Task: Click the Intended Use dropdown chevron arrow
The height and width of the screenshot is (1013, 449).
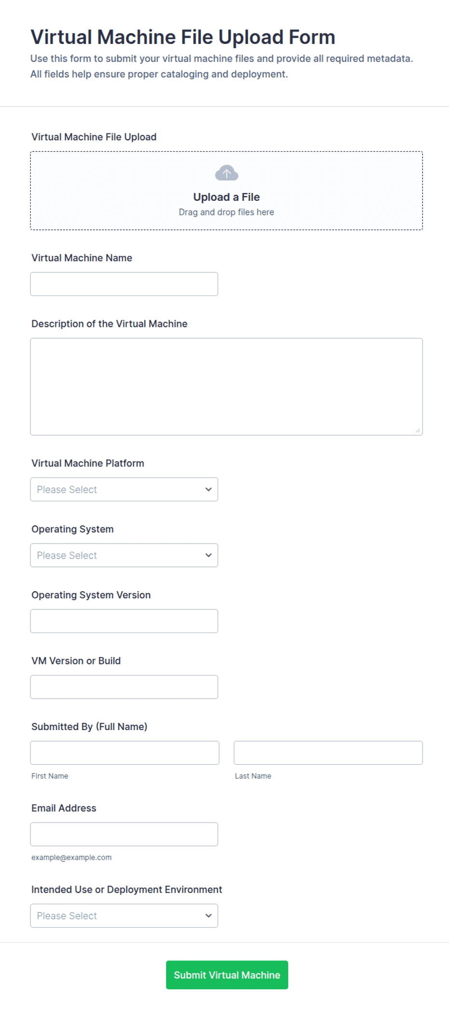Action: (209, 916)
